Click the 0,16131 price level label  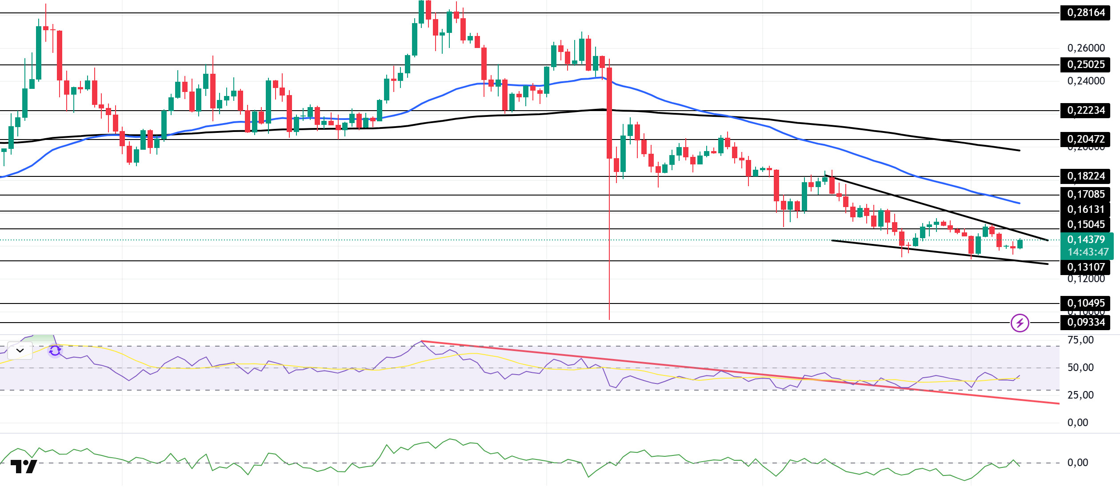coord(1085,210)
